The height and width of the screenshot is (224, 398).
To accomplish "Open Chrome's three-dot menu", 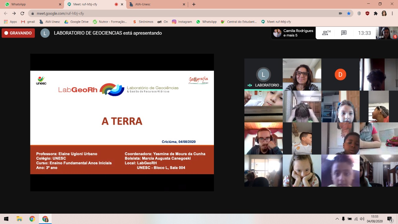I will coord(392,13).
